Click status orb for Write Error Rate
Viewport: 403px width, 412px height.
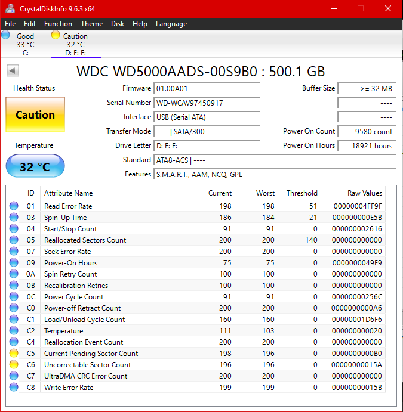pyautogui.click(x=14, y=387)
